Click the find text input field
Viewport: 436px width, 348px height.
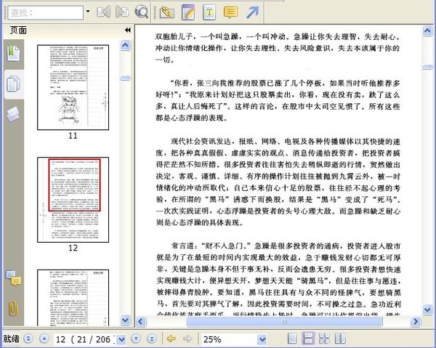46,13
